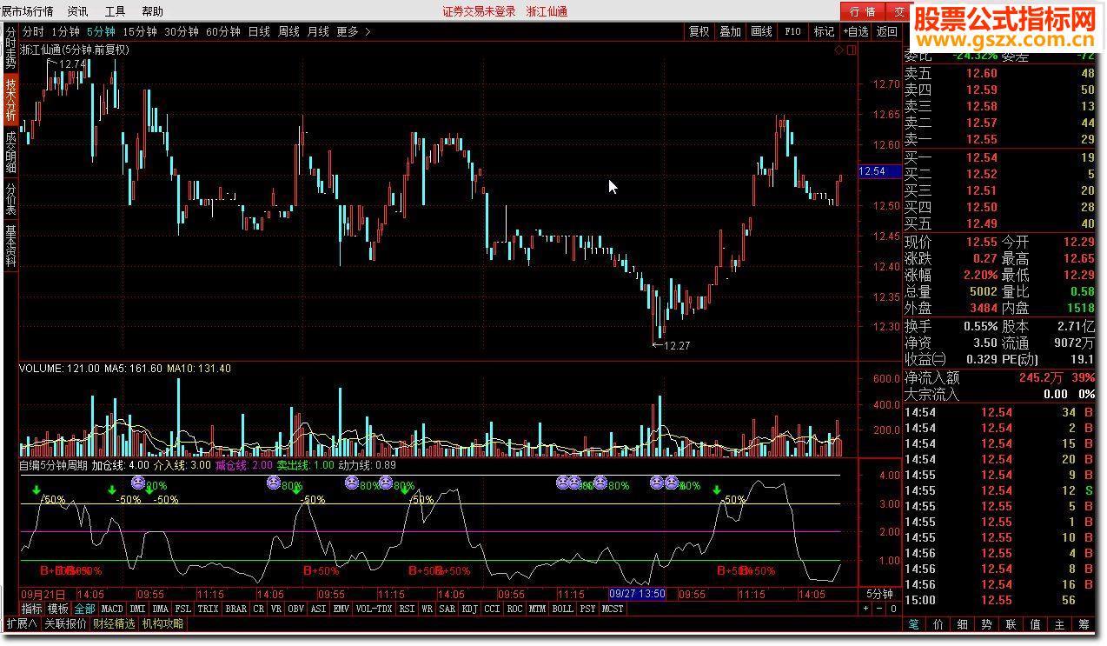Select the 1分钟 period tab
1107x646 pixels.
65,31
